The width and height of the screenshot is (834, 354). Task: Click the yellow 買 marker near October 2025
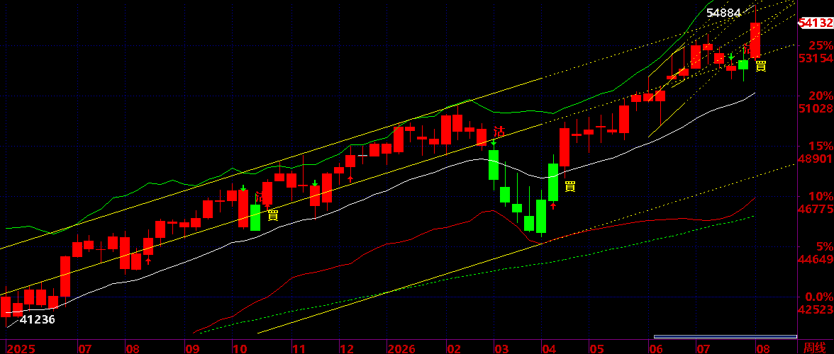pyautogui.click(x=273, y=215)
